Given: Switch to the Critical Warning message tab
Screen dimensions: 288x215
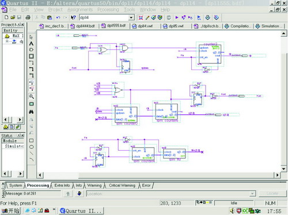Looking at the screenshot, I should point(122,185).
